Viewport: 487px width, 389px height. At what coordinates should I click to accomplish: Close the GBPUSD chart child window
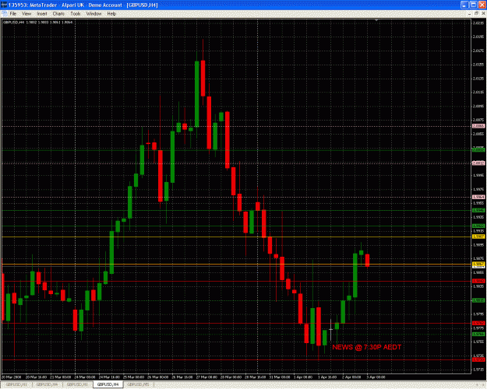click(483, 14)
